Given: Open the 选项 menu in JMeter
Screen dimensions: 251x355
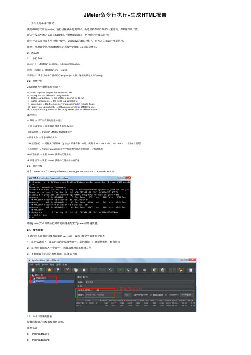Looking at the screenshot, I should [58, 264].
